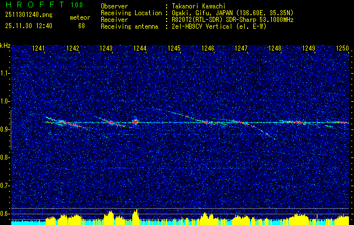Click the date stamp 25.11.30 12:40
Screen dimensions: 354x225
click(x=29, y=26)
